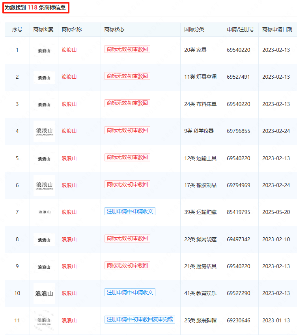This screenshot has height=335, width=297.
Task: Click the 注册申请中·初审驳回复审完成 status tag
Action: [140, 320]
